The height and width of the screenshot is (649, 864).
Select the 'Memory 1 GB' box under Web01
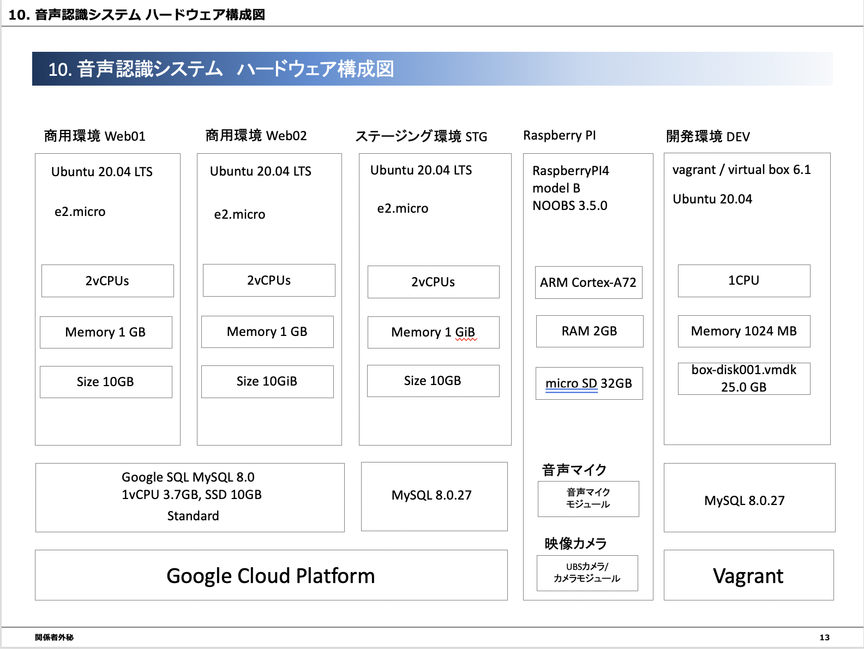(106, 332)
